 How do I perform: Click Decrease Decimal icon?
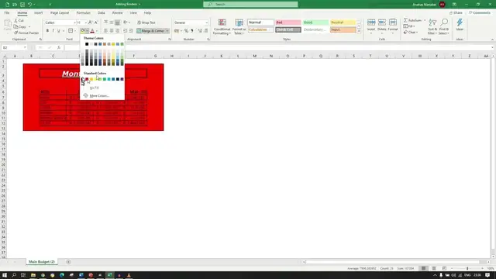tap(206, 31)
